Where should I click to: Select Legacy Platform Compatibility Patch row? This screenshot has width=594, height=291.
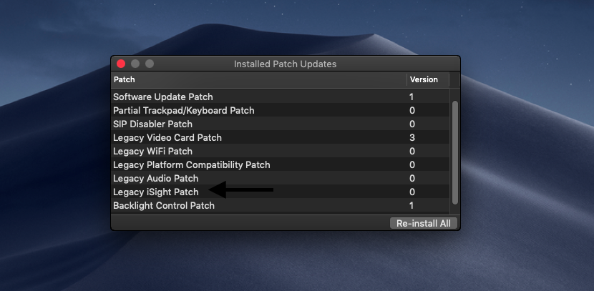click(281, 165)
